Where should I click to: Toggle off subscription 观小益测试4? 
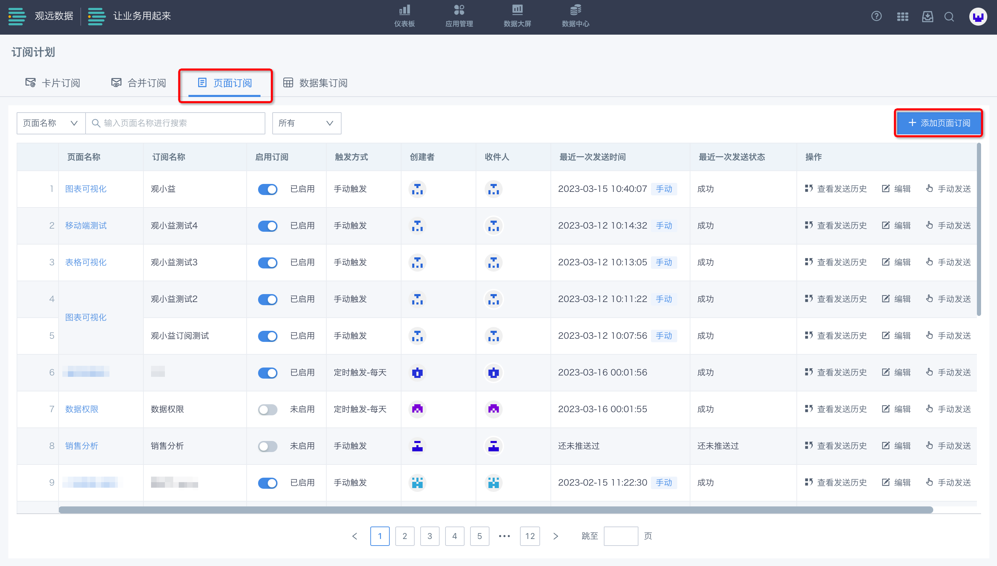point(267,226)
